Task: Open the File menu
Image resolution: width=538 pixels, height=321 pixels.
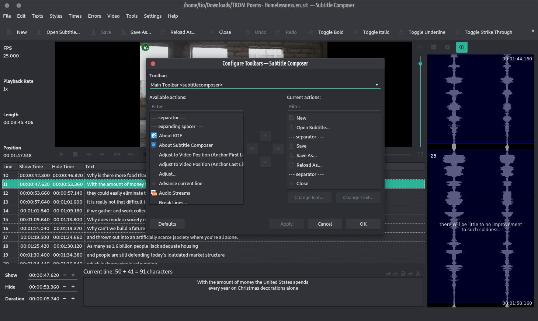Action: 7,16
